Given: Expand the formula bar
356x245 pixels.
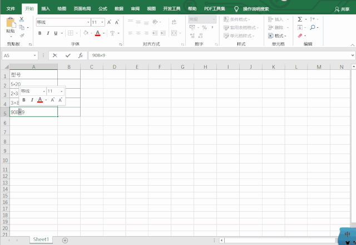Looking at the screenshot, I should point(352,55).
